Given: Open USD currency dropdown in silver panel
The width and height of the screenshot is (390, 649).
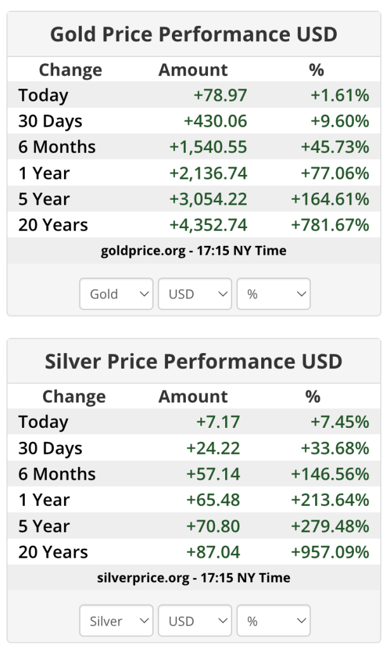Looking at the screenshot, I should click(195, 621).
